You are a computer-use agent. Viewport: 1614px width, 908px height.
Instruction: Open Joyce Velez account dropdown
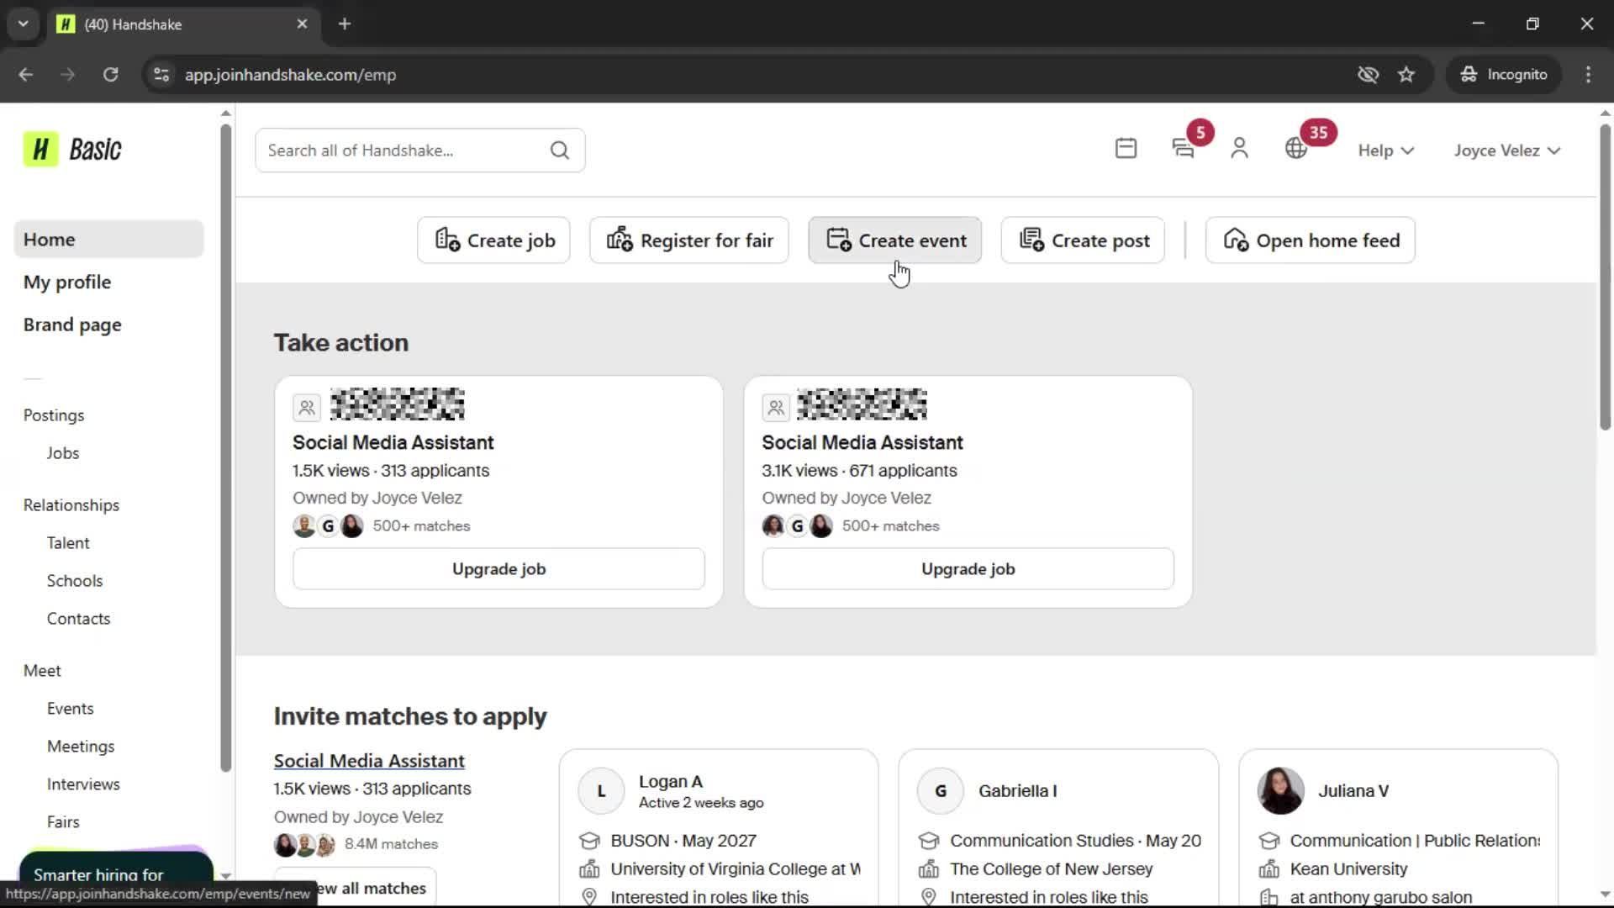pos(1506,150)
